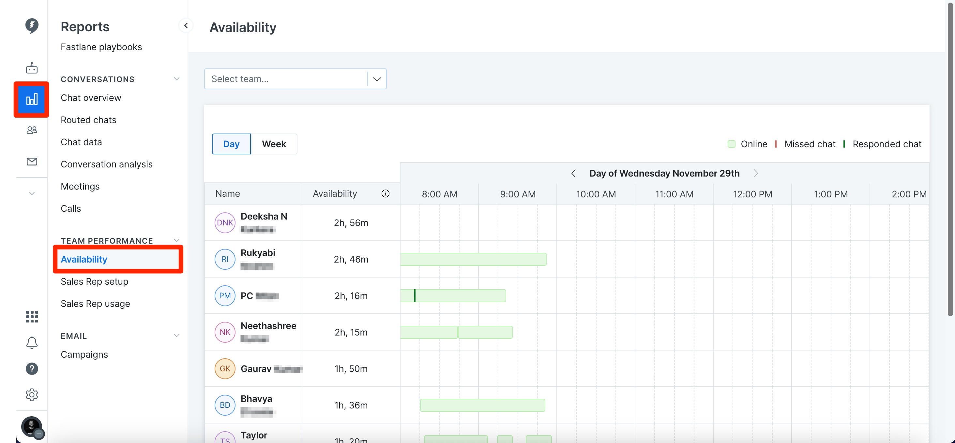
Task: Open Sales Rep usage
Action: click(95, 304)
